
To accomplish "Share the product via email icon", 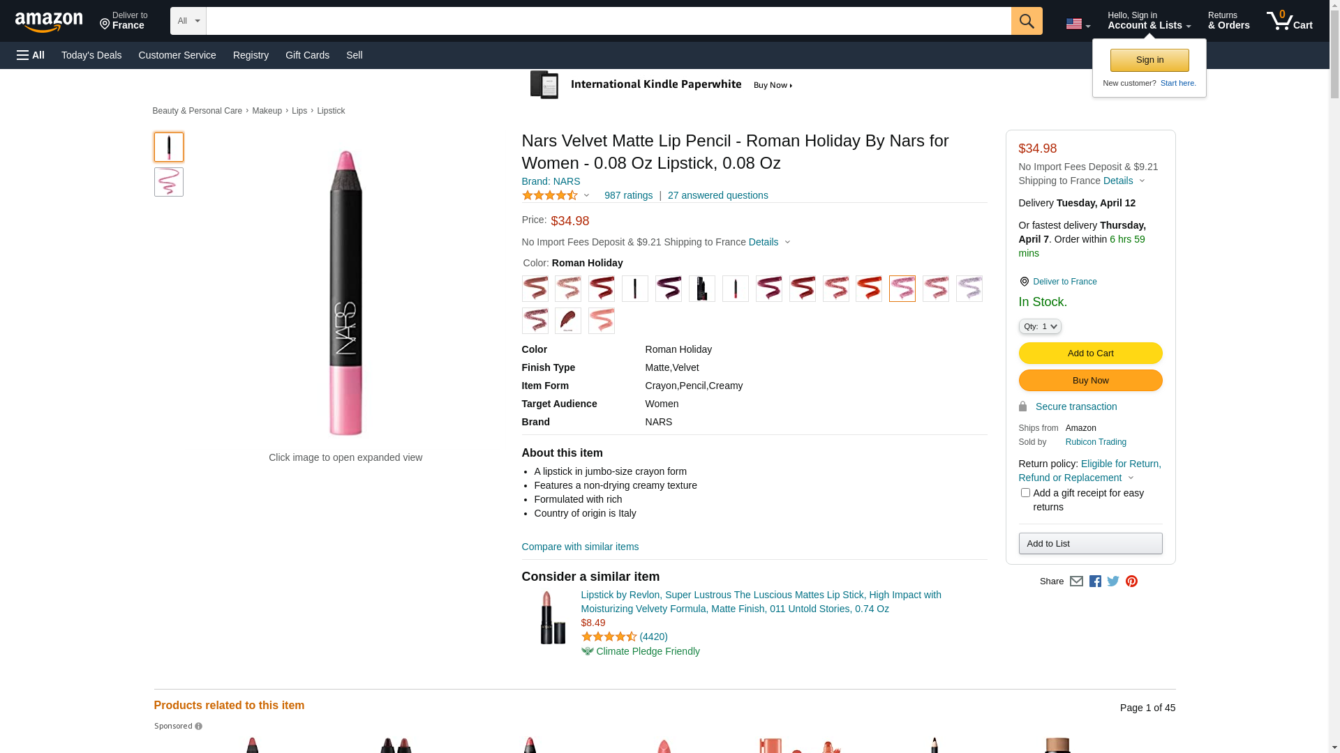I will click(1076, 581).
